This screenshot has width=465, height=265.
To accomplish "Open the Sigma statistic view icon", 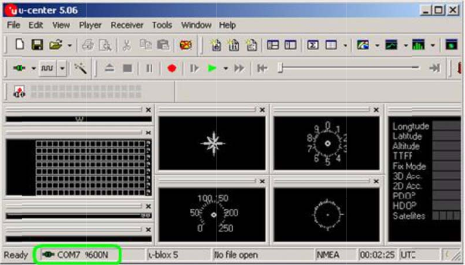I will (313, 45).
